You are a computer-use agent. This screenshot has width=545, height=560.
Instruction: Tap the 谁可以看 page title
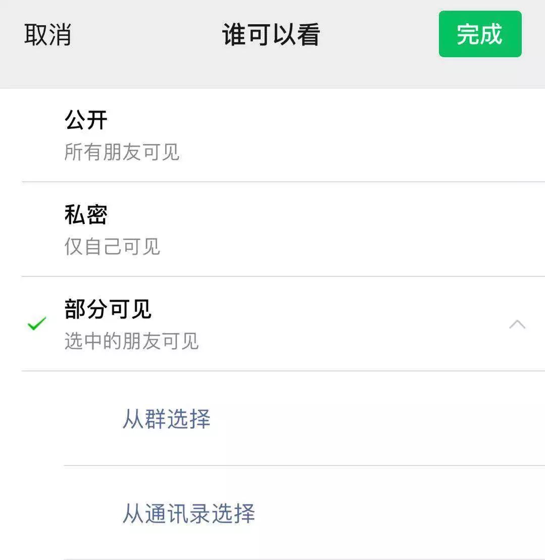click(271, 35)
